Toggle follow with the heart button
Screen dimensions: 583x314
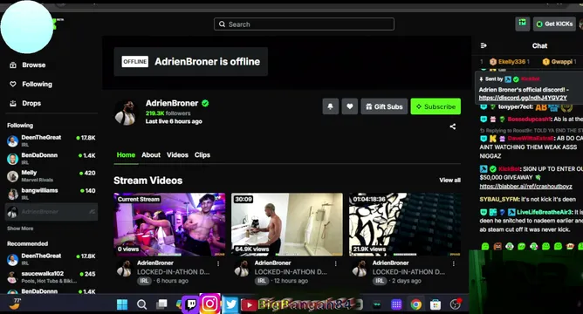tap(349, 106)
